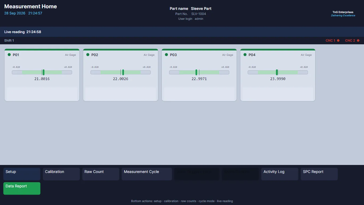Click the Live reading timestamp bar
The image size is (364, 205).
point(182,32)
